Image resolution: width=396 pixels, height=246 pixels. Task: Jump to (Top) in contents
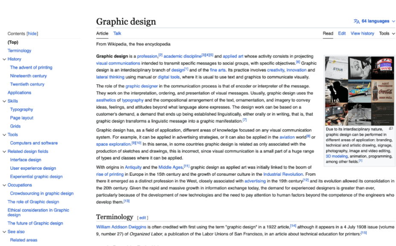(x=13, y=42)
